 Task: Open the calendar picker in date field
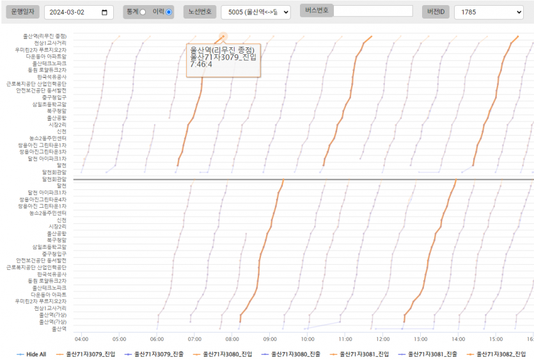(x=104, y=12)
